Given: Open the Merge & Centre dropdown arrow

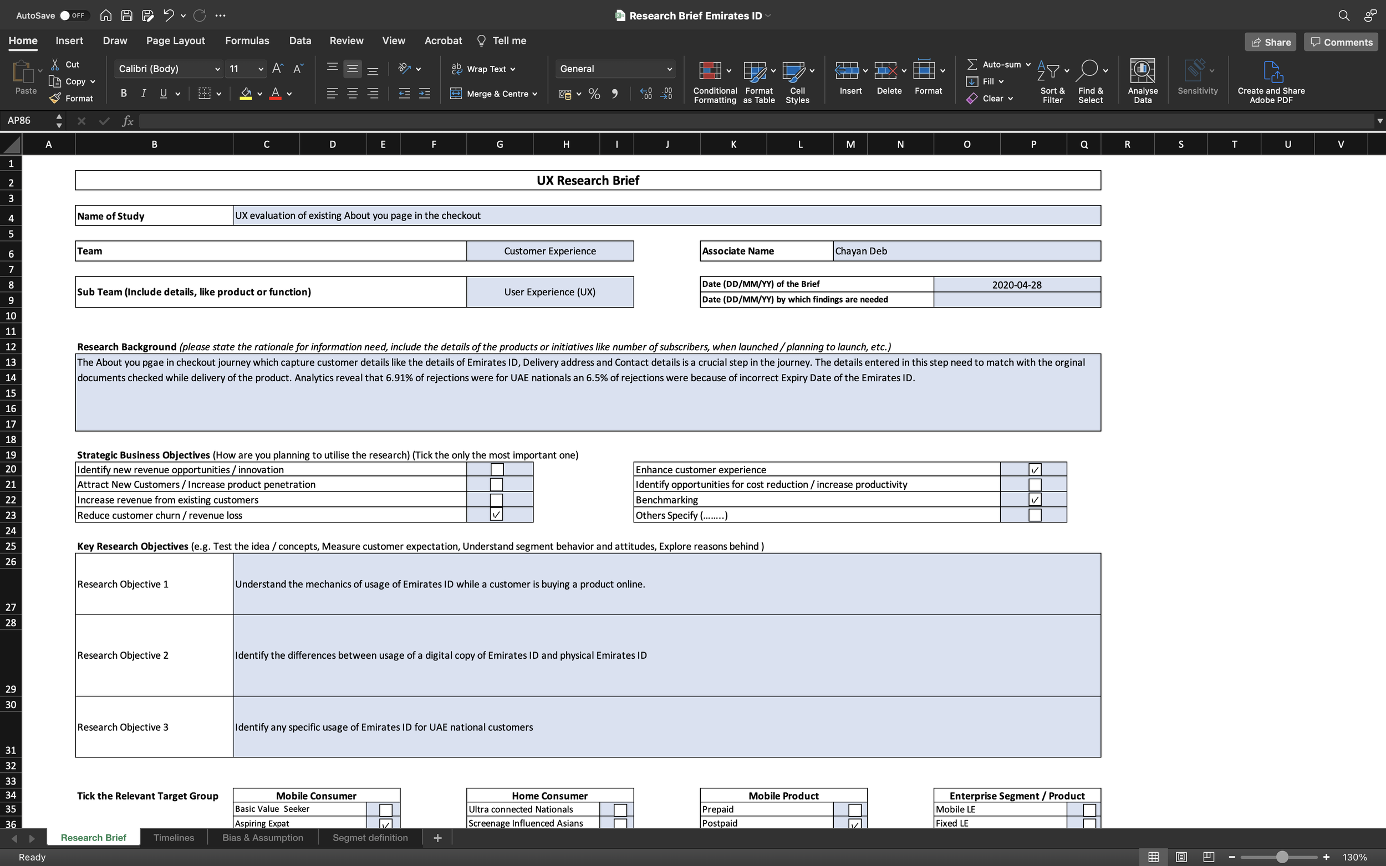Looking at the screenshot, I should (x=535, y=94).
